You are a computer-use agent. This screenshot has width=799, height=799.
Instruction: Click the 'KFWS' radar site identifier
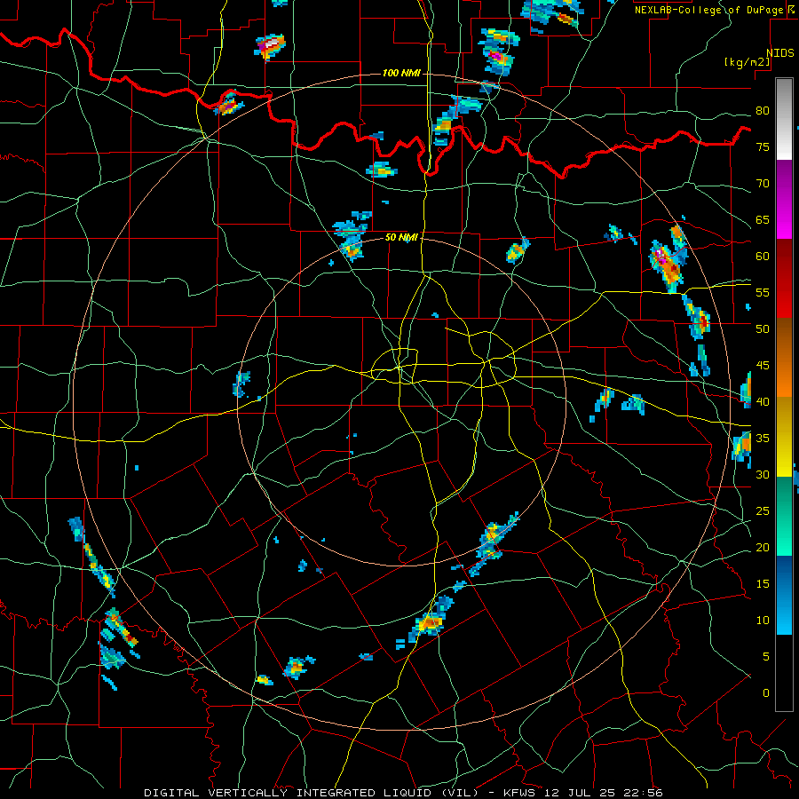coord(520,793)
